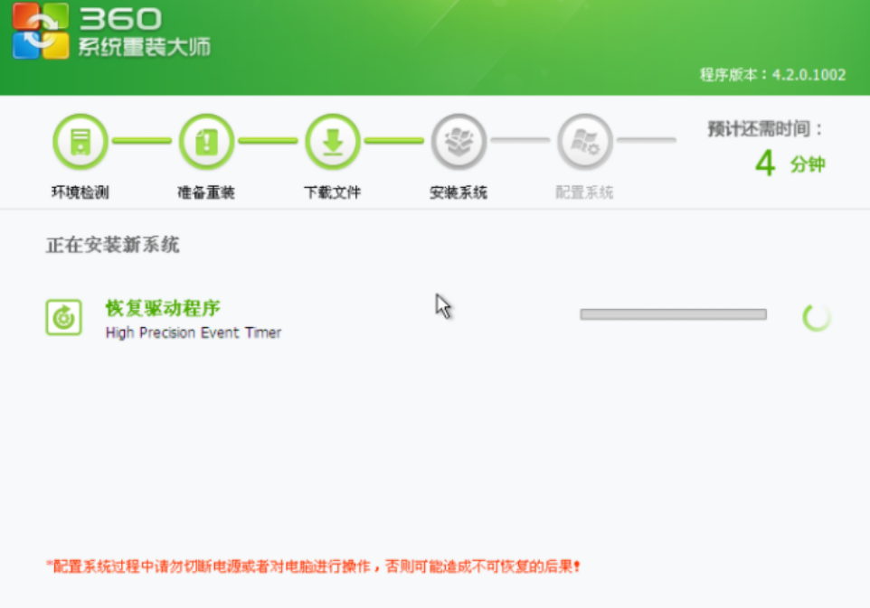Select the 准备重装 step icon
Image resolution: width=870 pixels, height=608 pixels.
(206, 141)
